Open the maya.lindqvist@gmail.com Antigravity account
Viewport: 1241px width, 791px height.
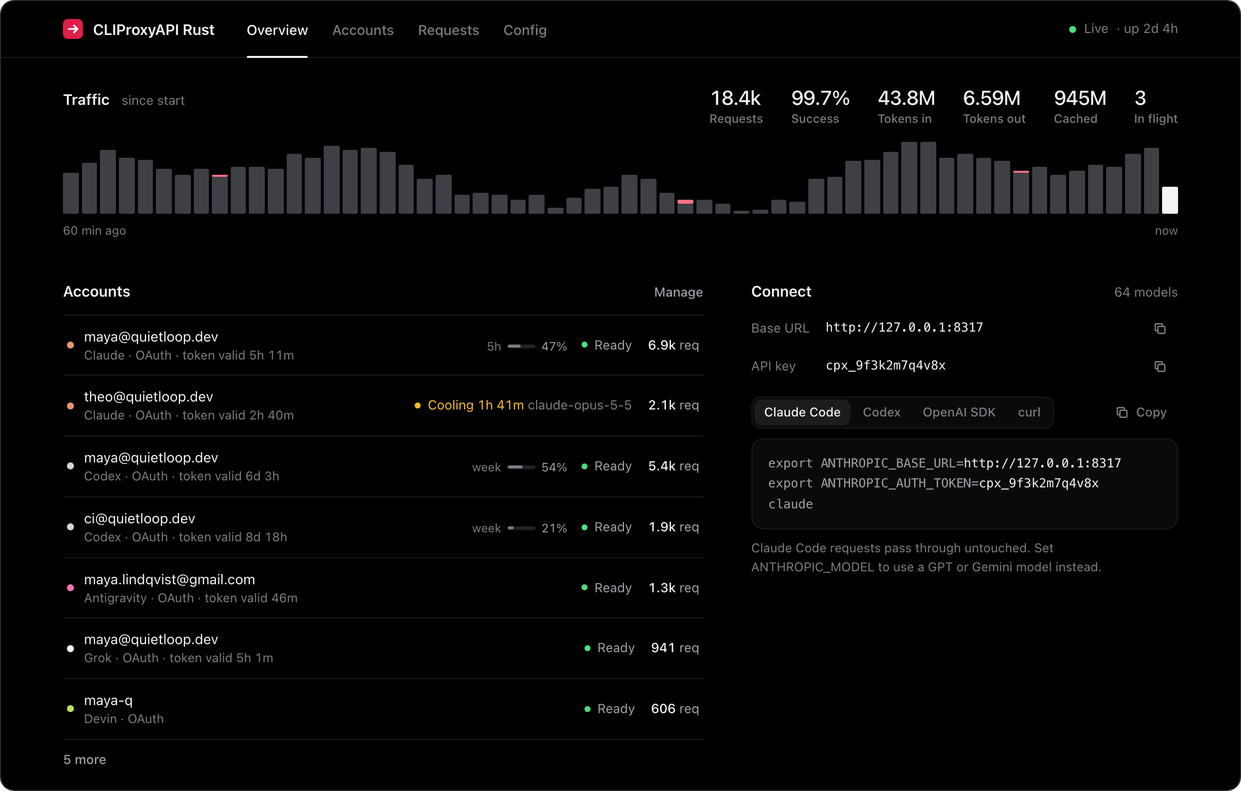point(383,588)
